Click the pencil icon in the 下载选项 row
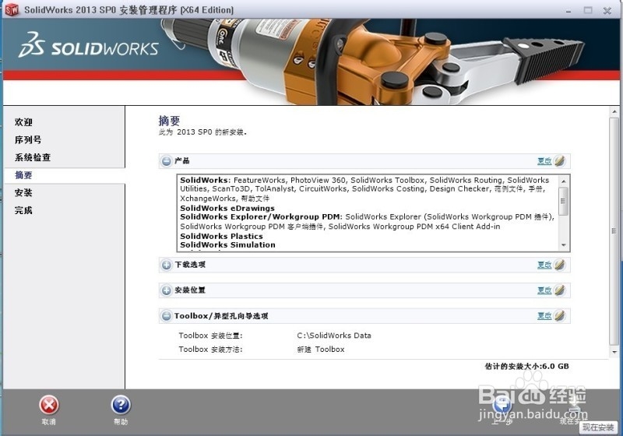This screenshot has height=436, width=623. (x=559, y=265)
